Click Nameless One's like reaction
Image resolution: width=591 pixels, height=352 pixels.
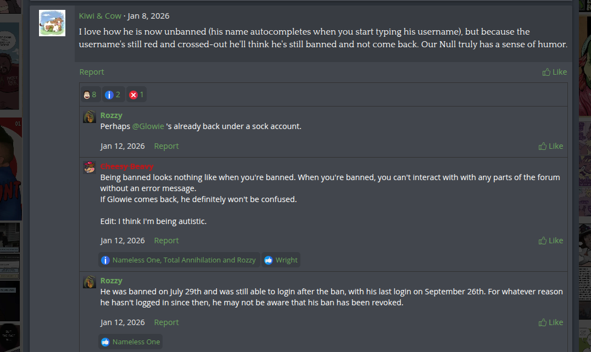pos(131,342)
